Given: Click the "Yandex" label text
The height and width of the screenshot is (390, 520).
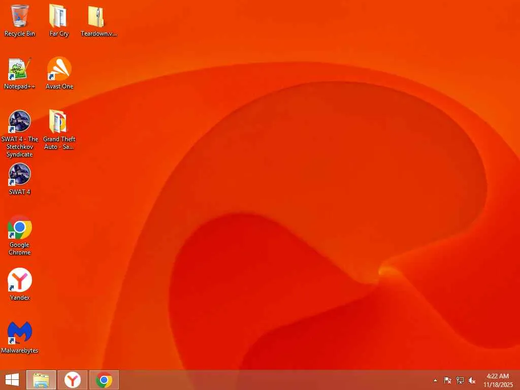Looking at the screenshot, I should 20,298.
